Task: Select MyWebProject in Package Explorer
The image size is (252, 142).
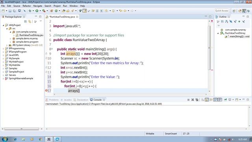Action: (x=16, y=62)
